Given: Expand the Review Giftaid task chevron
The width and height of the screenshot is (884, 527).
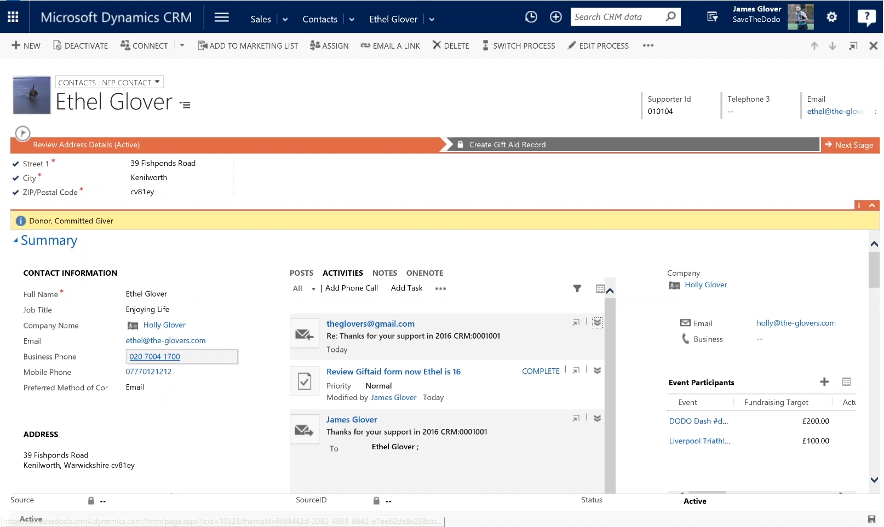Looking at the screenshot, I should [x=597, y=370].
